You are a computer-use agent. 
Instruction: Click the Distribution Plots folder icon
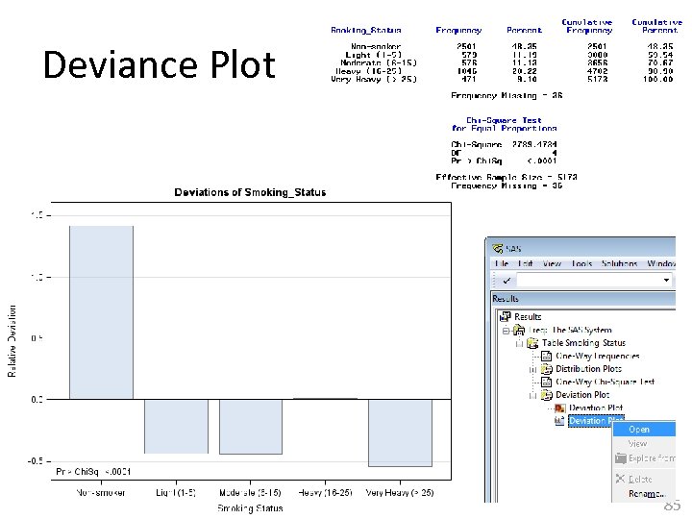point(546,368)
